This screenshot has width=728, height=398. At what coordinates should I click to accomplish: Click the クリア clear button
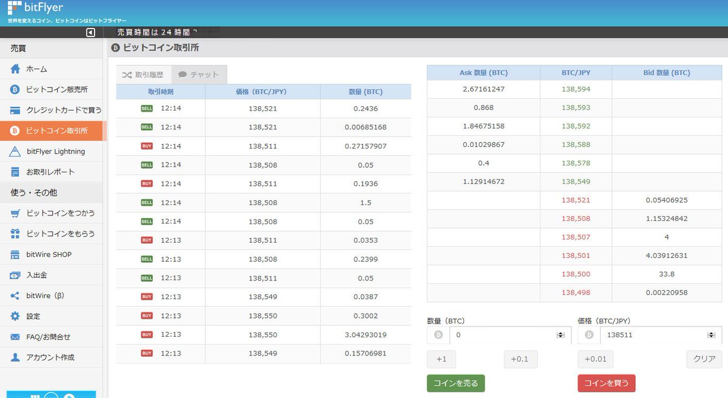(x=704, y=359)
